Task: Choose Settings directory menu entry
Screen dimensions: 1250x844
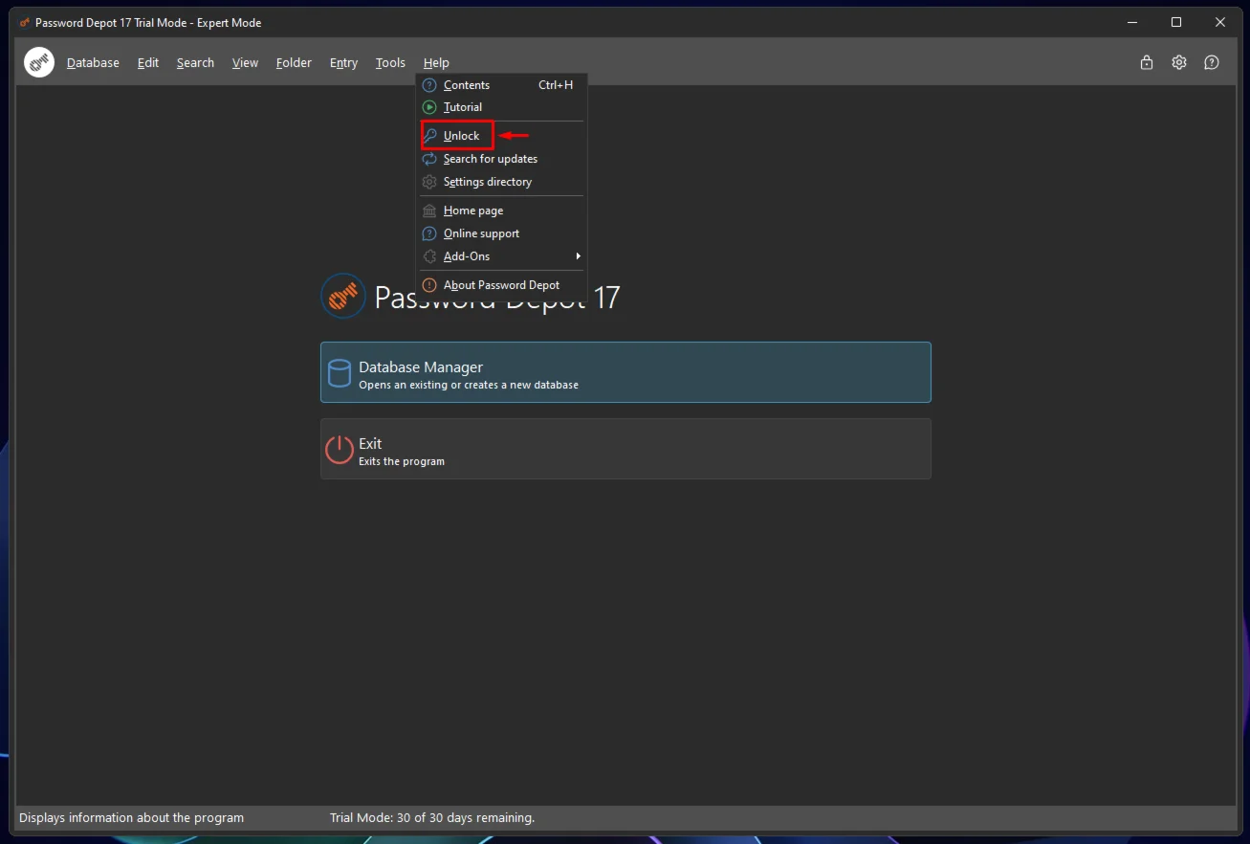Action: (x=487, y=182)
